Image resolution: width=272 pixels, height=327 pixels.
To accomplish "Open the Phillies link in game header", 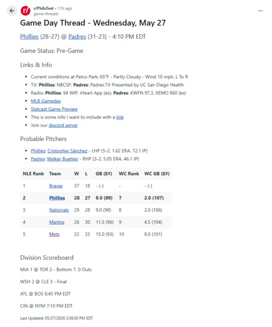I will (x=30, y=37).
